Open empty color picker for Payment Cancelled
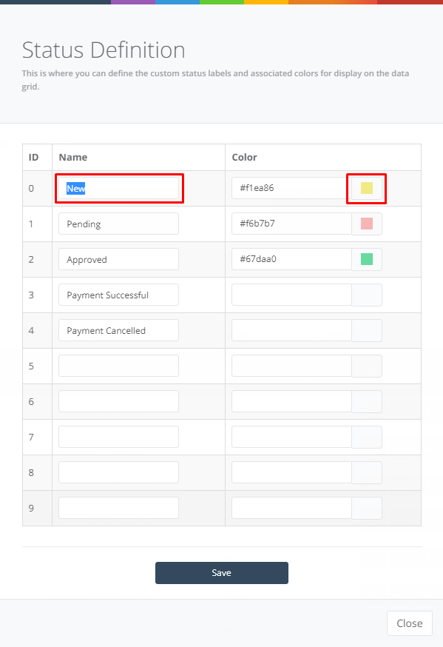 click(x=367, y=330)
